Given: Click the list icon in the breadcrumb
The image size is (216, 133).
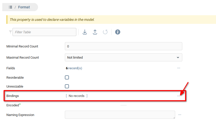Looking at the screenshot, I should [10, 7].
